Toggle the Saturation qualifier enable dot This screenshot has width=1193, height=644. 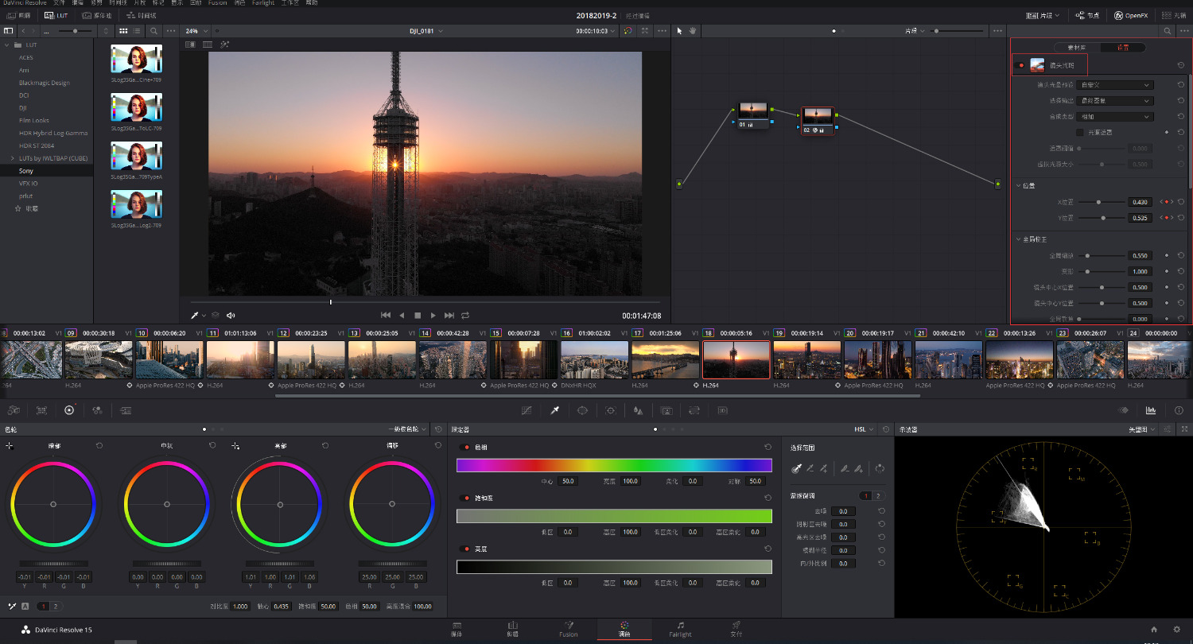click(x=465, y=498)
